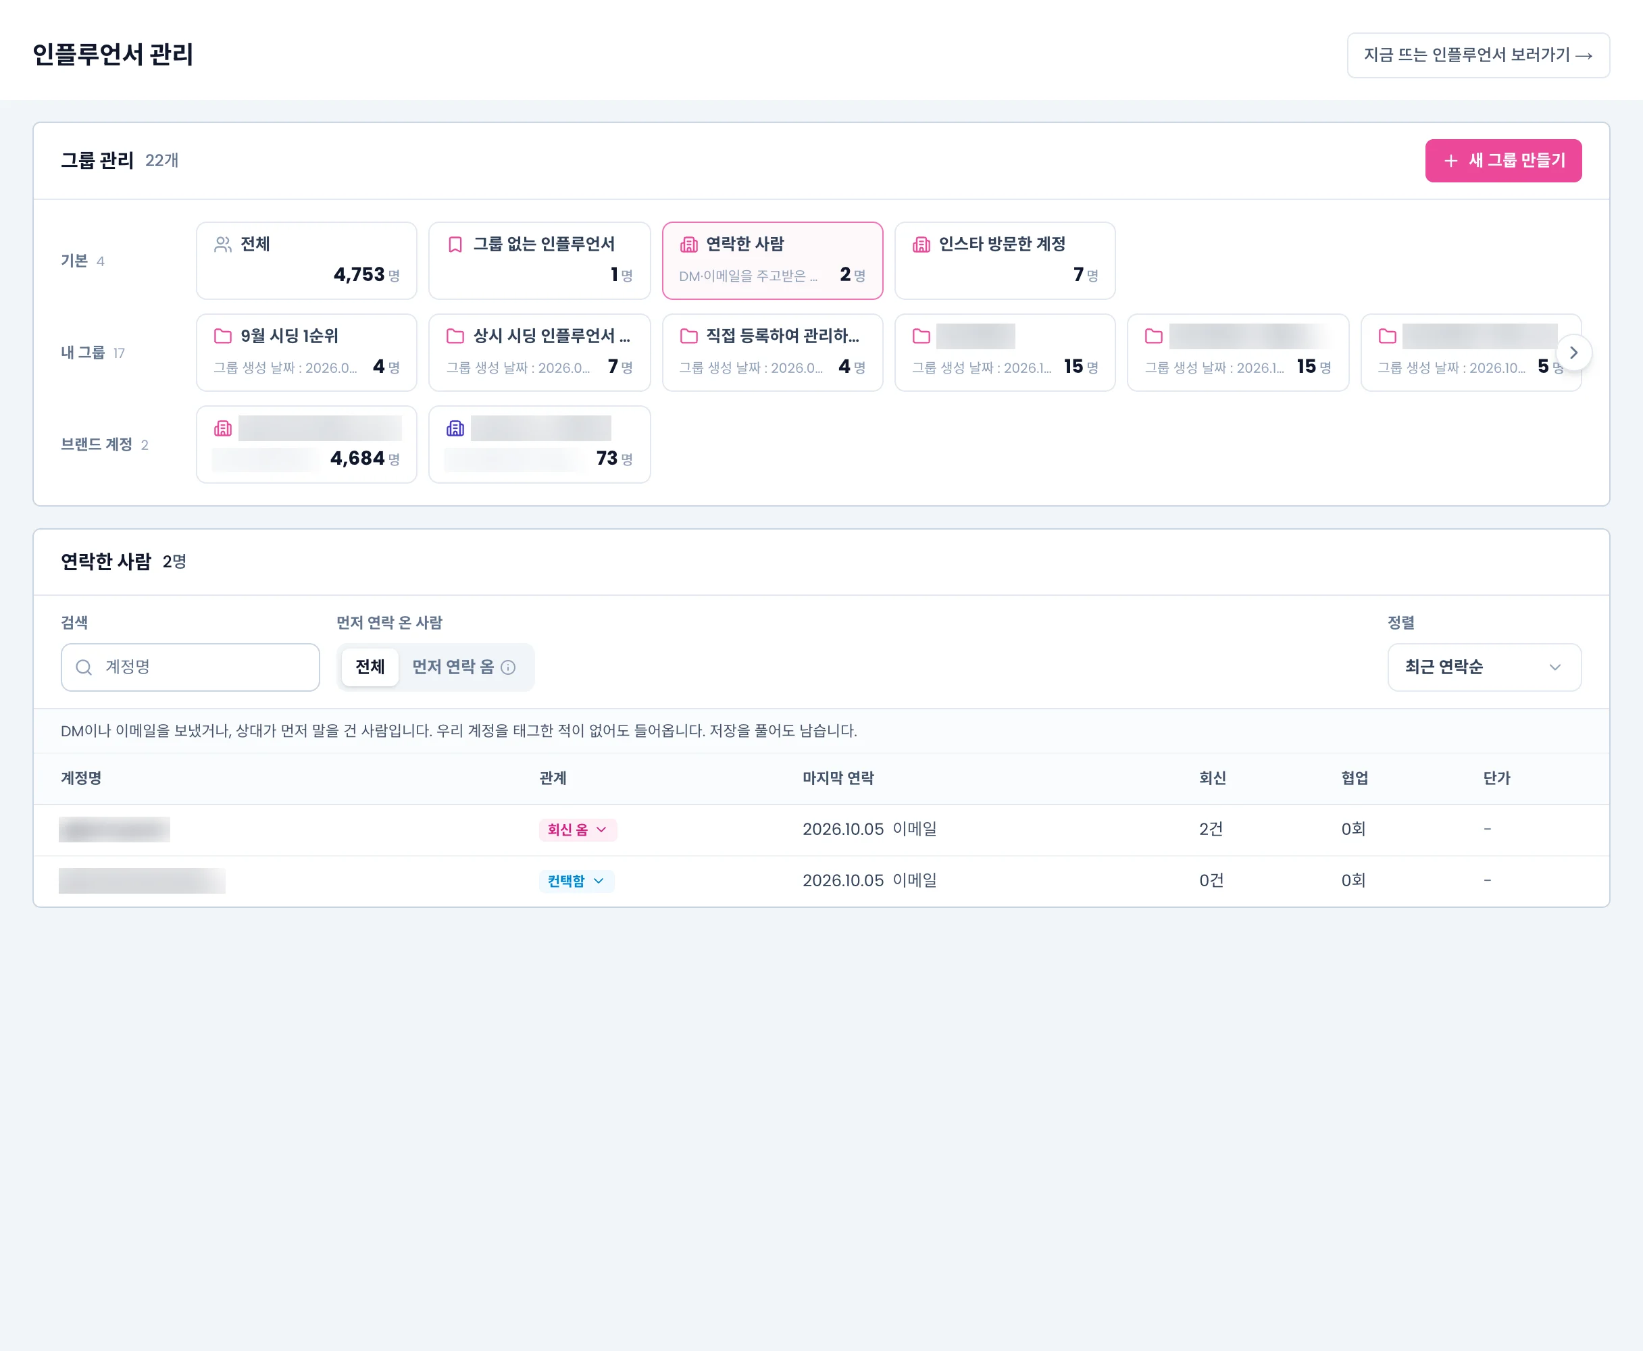Open the 회신 옴 relationship dropdown
The image size is (1643, 1351).
[x=578, y=830]
